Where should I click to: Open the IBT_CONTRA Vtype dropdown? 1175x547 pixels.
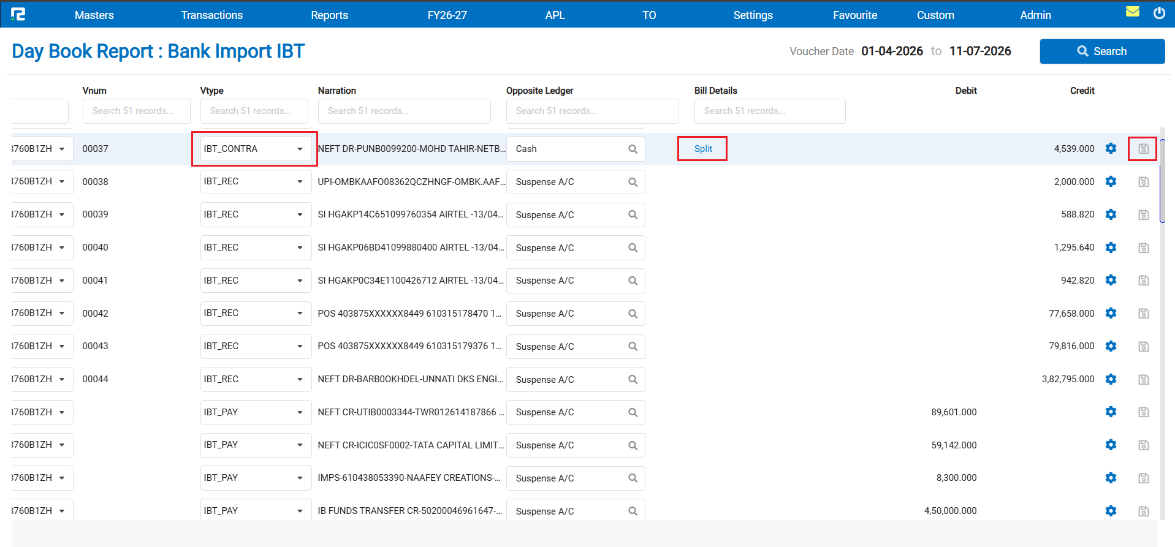tap(255, 149)
